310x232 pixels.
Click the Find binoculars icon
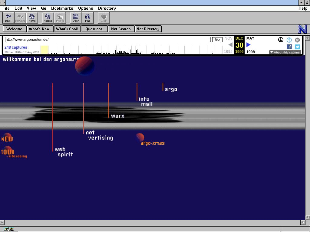[87, 18]
